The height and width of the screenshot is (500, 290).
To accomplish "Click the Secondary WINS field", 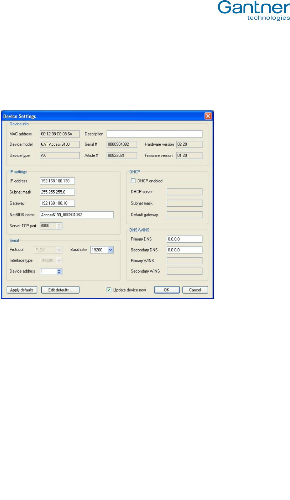I will [185, 271].
